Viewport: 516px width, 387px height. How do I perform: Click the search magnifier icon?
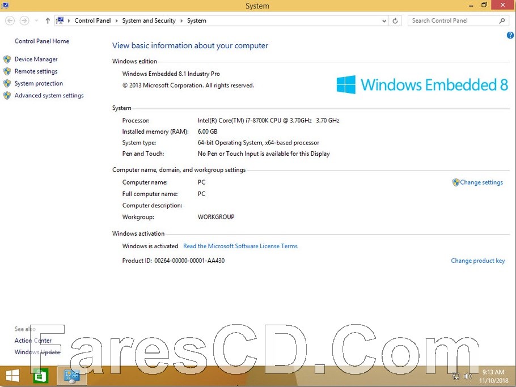[x=502, y=21]
